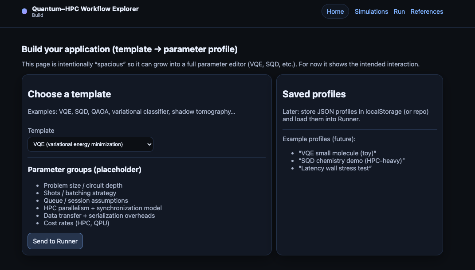Viewport: 475px width, 270px height.
Task: Switch to the Home tab
Action: point(335,11)
